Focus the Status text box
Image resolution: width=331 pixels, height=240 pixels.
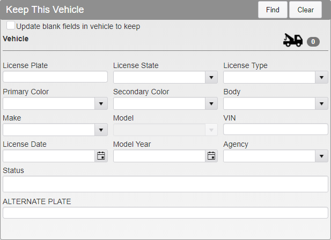(x=165, y=184)
